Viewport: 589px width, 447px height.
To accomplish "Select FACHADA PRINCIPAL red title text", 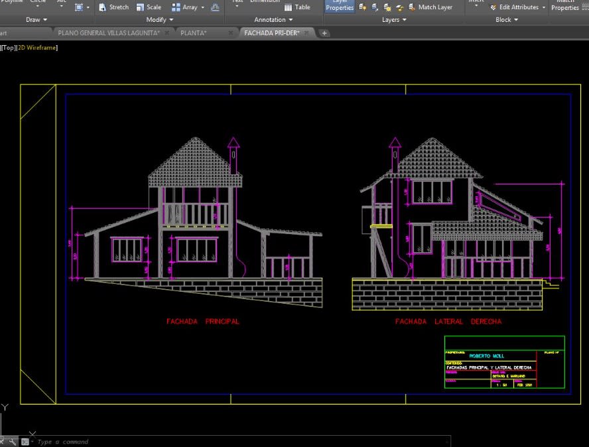I will (x=203, y=322).
